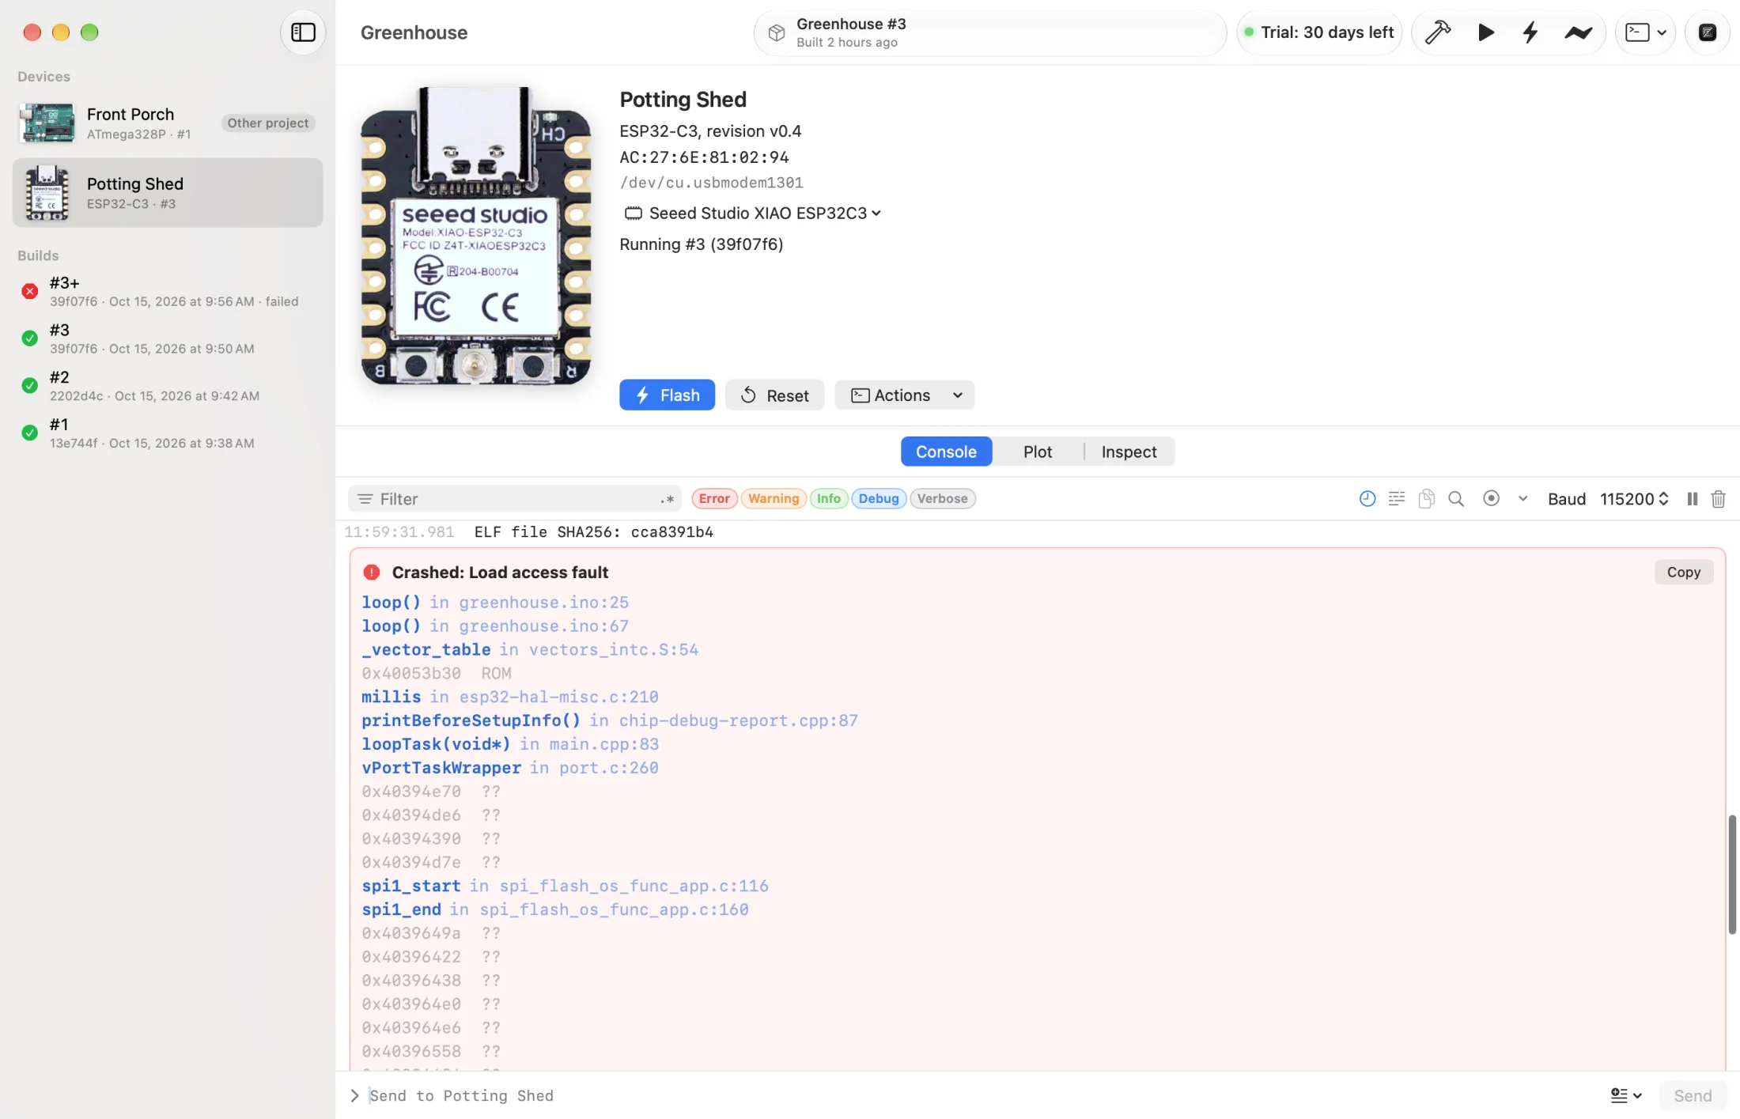Open the terminal toolbar icon

(x=1636, y=32)
